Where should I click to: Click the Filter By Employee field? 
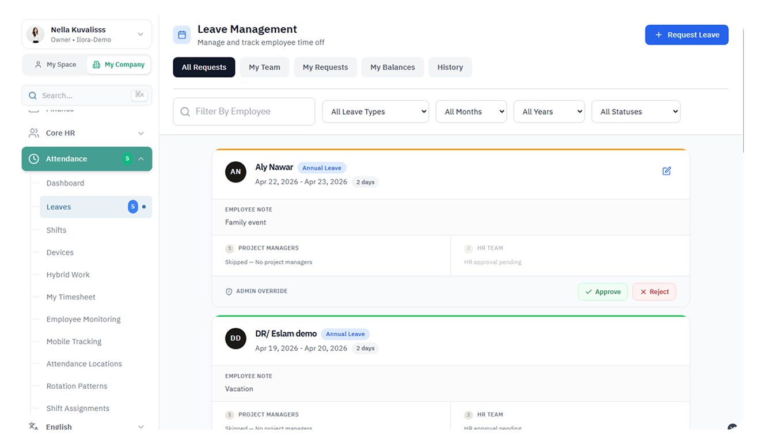[244, 112]
